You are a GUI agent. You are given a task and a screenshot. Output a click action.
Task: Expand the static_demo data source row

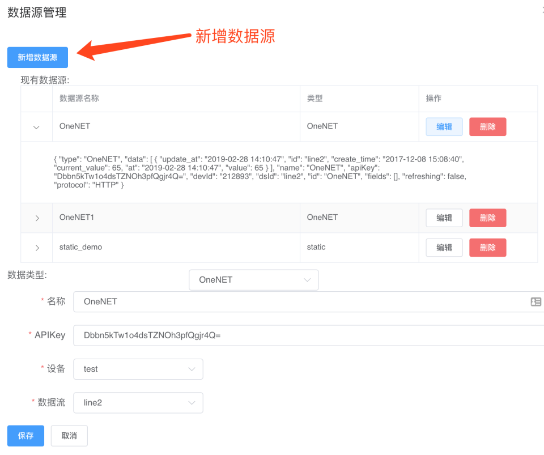tap(37, 248)
